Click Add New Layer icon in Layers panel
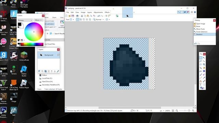219x123 pixels. [x=39, y=71]
